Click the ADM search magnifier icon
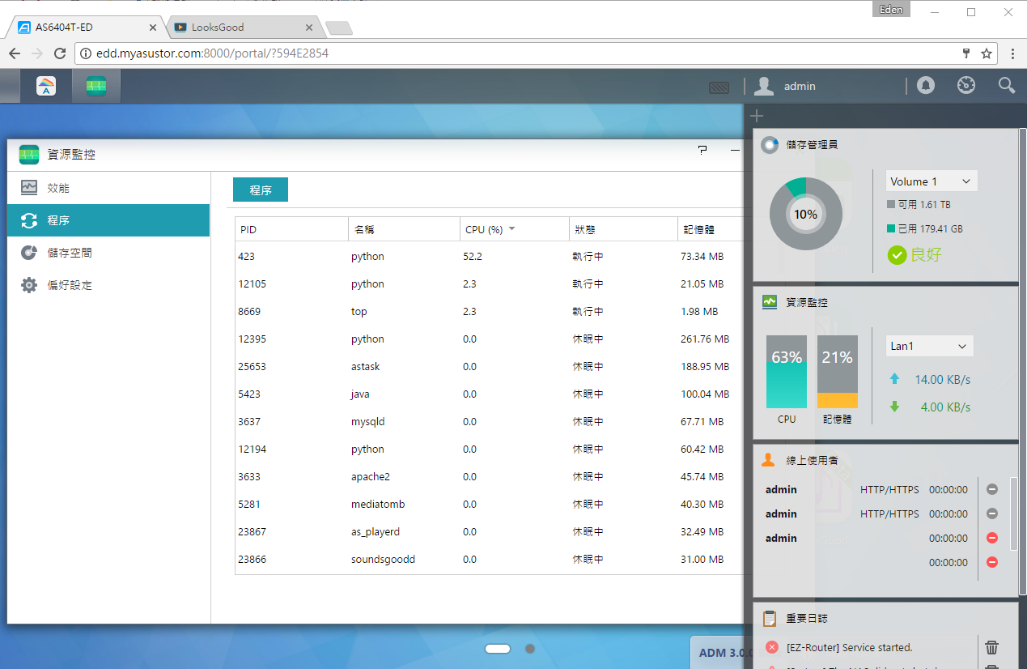The height and width of the screenshot is (669, 1027). 1006,85
